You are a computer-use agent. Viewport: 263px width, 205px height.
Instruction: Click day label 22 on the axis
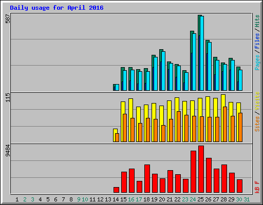tap(177, 199)
